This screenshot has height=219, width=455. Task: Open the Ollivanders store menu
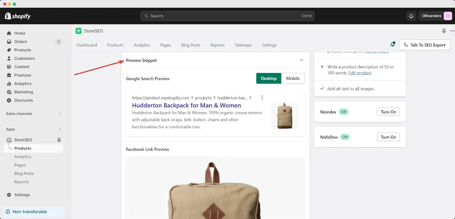click(435, 16)
